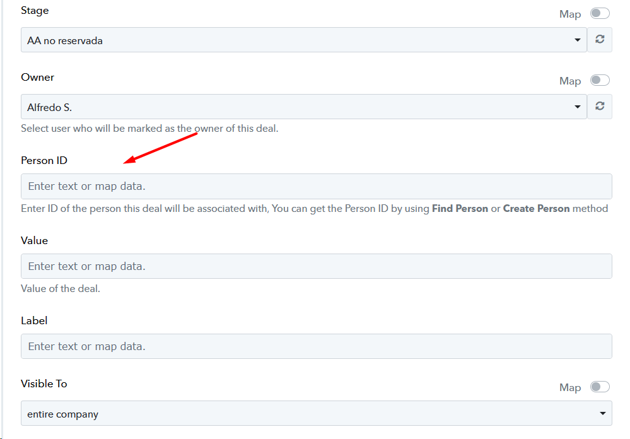Viewport: 630px width, 439px height.
Task: Click the Map label beside Visible To toggle
Action: [570, 387]
